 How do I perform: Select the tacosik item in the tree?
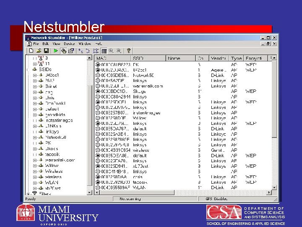pyautogui.click(x=52, y=154)
